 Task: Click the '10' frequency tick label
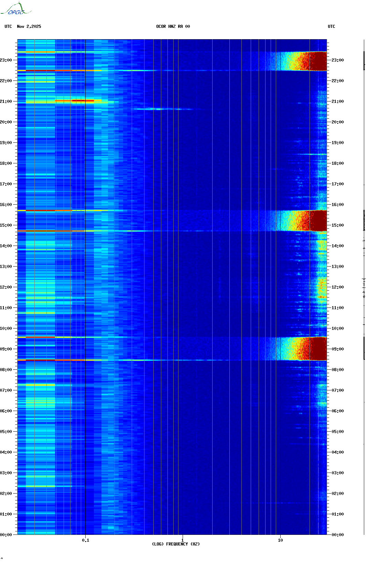pos(280,540)
